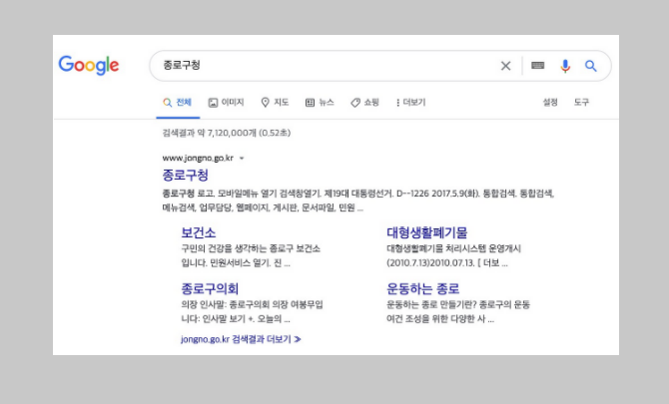Screen dimensions: 669x404
Task: Click the 쇼핑 tab tag icon
Action: coord(355,103)
